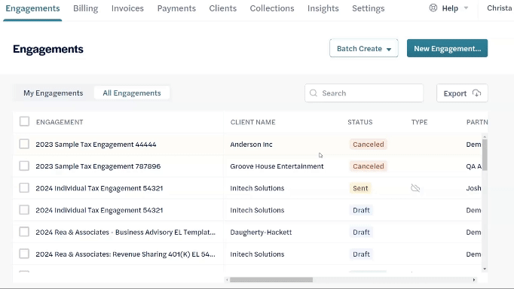Open 2023 Sample Tax Engagement 787896
Image resolution: width=514 pixels, height=289 pixels.
pyautogui.click(x=98, y=166)
